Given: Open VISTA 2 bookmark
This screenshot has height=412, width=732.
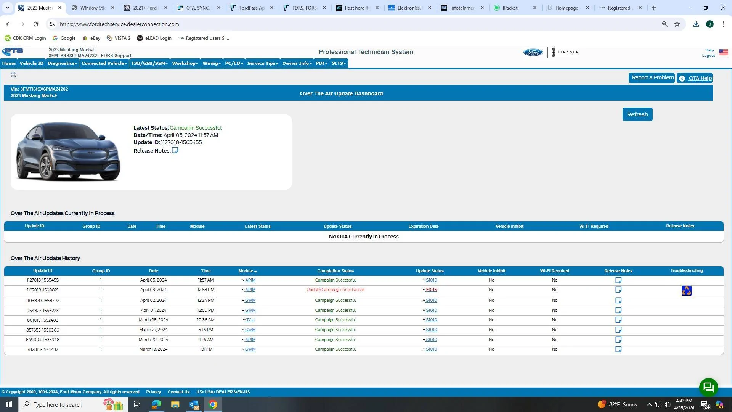Looking at the screenshot, I should coord(119,38).
